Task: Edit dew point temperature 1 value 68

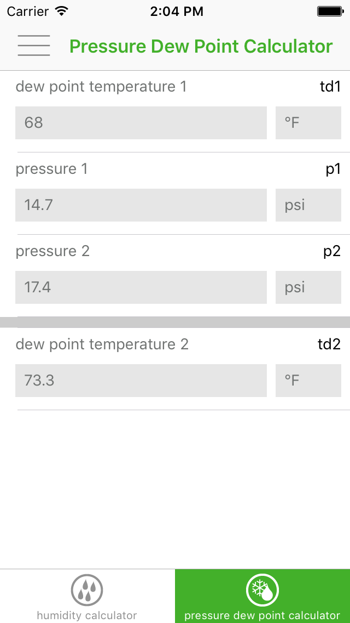Action: tap(141, 123)
